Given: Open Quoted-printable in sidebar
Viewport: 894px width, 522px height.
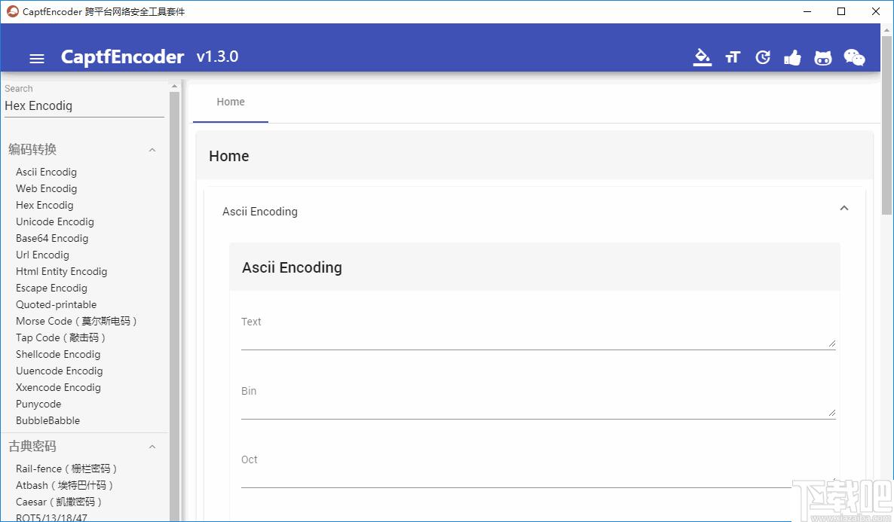Looking at the screenshot, I should point(56,304).
